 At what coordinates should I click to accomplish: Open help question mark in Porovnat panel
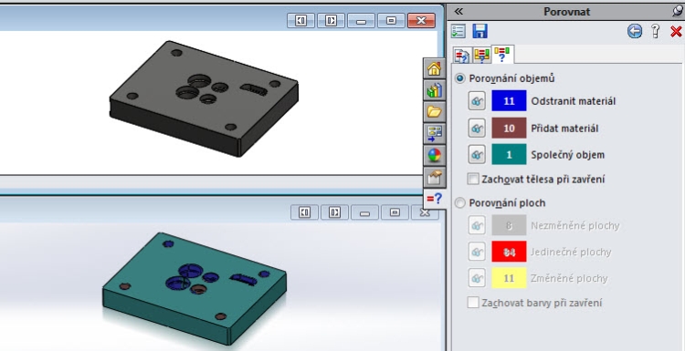[x=655, y=31]
